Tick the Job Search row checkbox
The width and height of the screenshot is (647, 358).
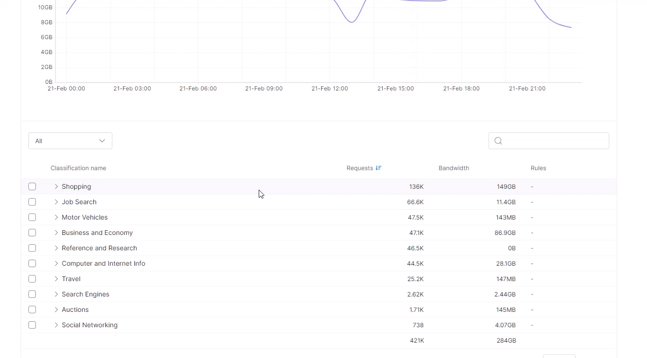click(x=32, y=202)
